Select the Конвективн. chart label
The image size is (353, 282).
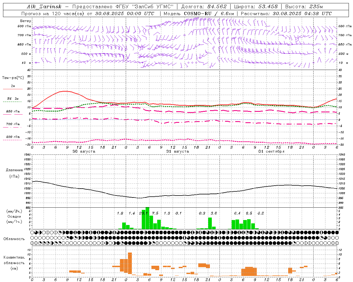[14, 257]
